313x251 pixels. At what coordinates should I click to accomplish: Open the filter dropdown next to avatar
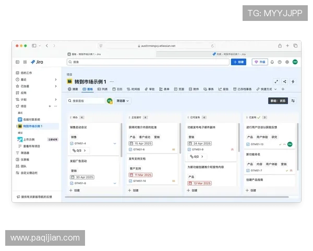123,101
